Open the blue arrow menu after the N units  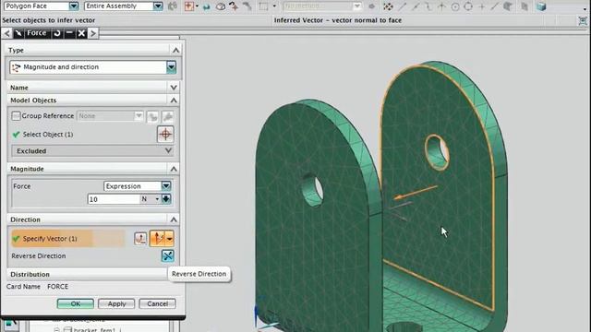point(166,199)
